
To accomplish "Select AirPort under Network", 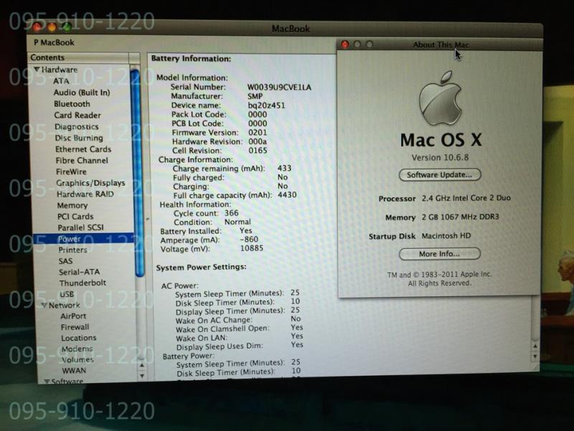I will 73,316.
